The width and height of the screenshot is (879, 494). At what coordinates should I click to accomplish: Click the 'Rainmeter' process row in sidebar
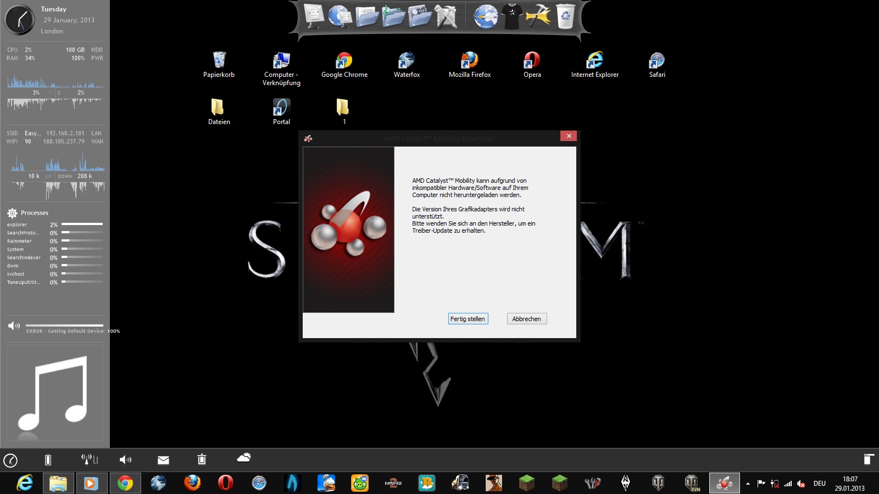click(54, 241)
